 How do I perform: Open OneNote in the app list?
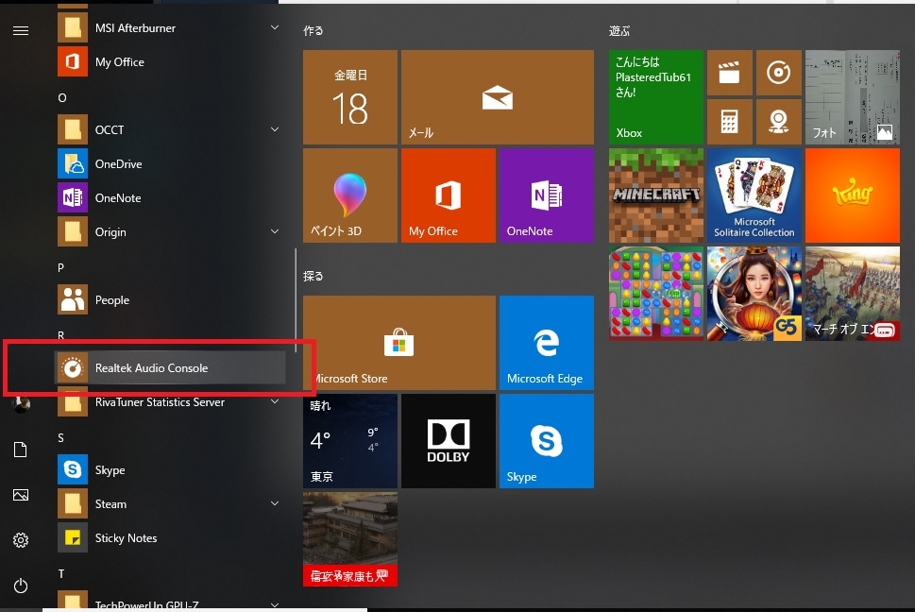click(x=170, y=197)
